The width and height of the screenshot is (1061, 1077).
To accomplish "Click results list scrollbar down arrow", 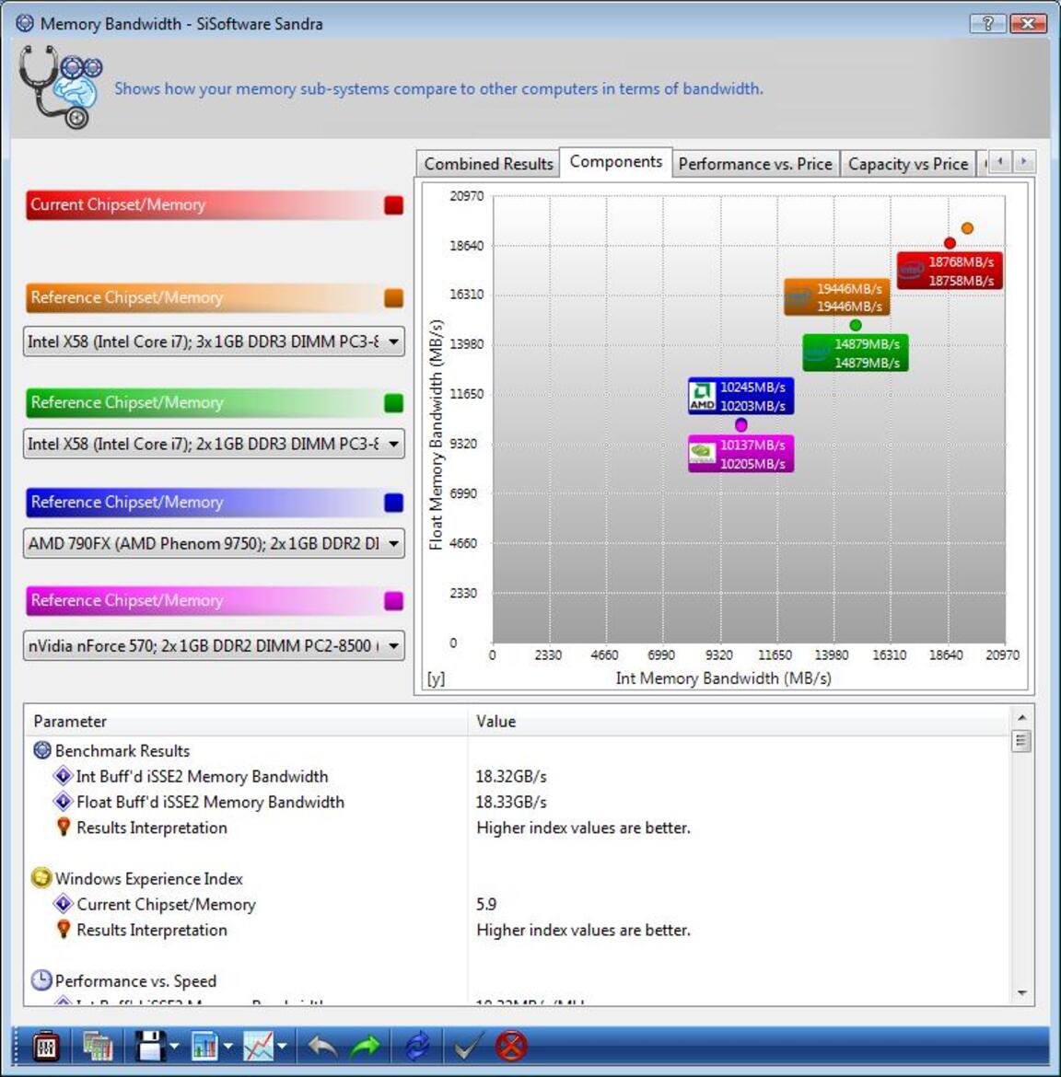I will pyautogui.click(x=1021, y=992).
